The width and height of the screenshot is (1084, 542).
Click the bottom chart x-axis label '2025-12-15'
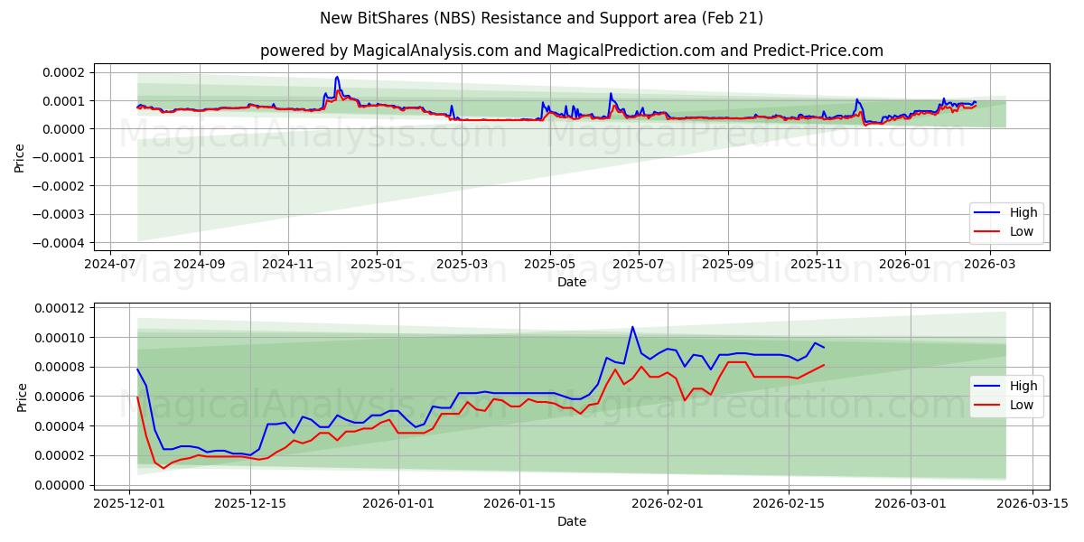[250, 503]
